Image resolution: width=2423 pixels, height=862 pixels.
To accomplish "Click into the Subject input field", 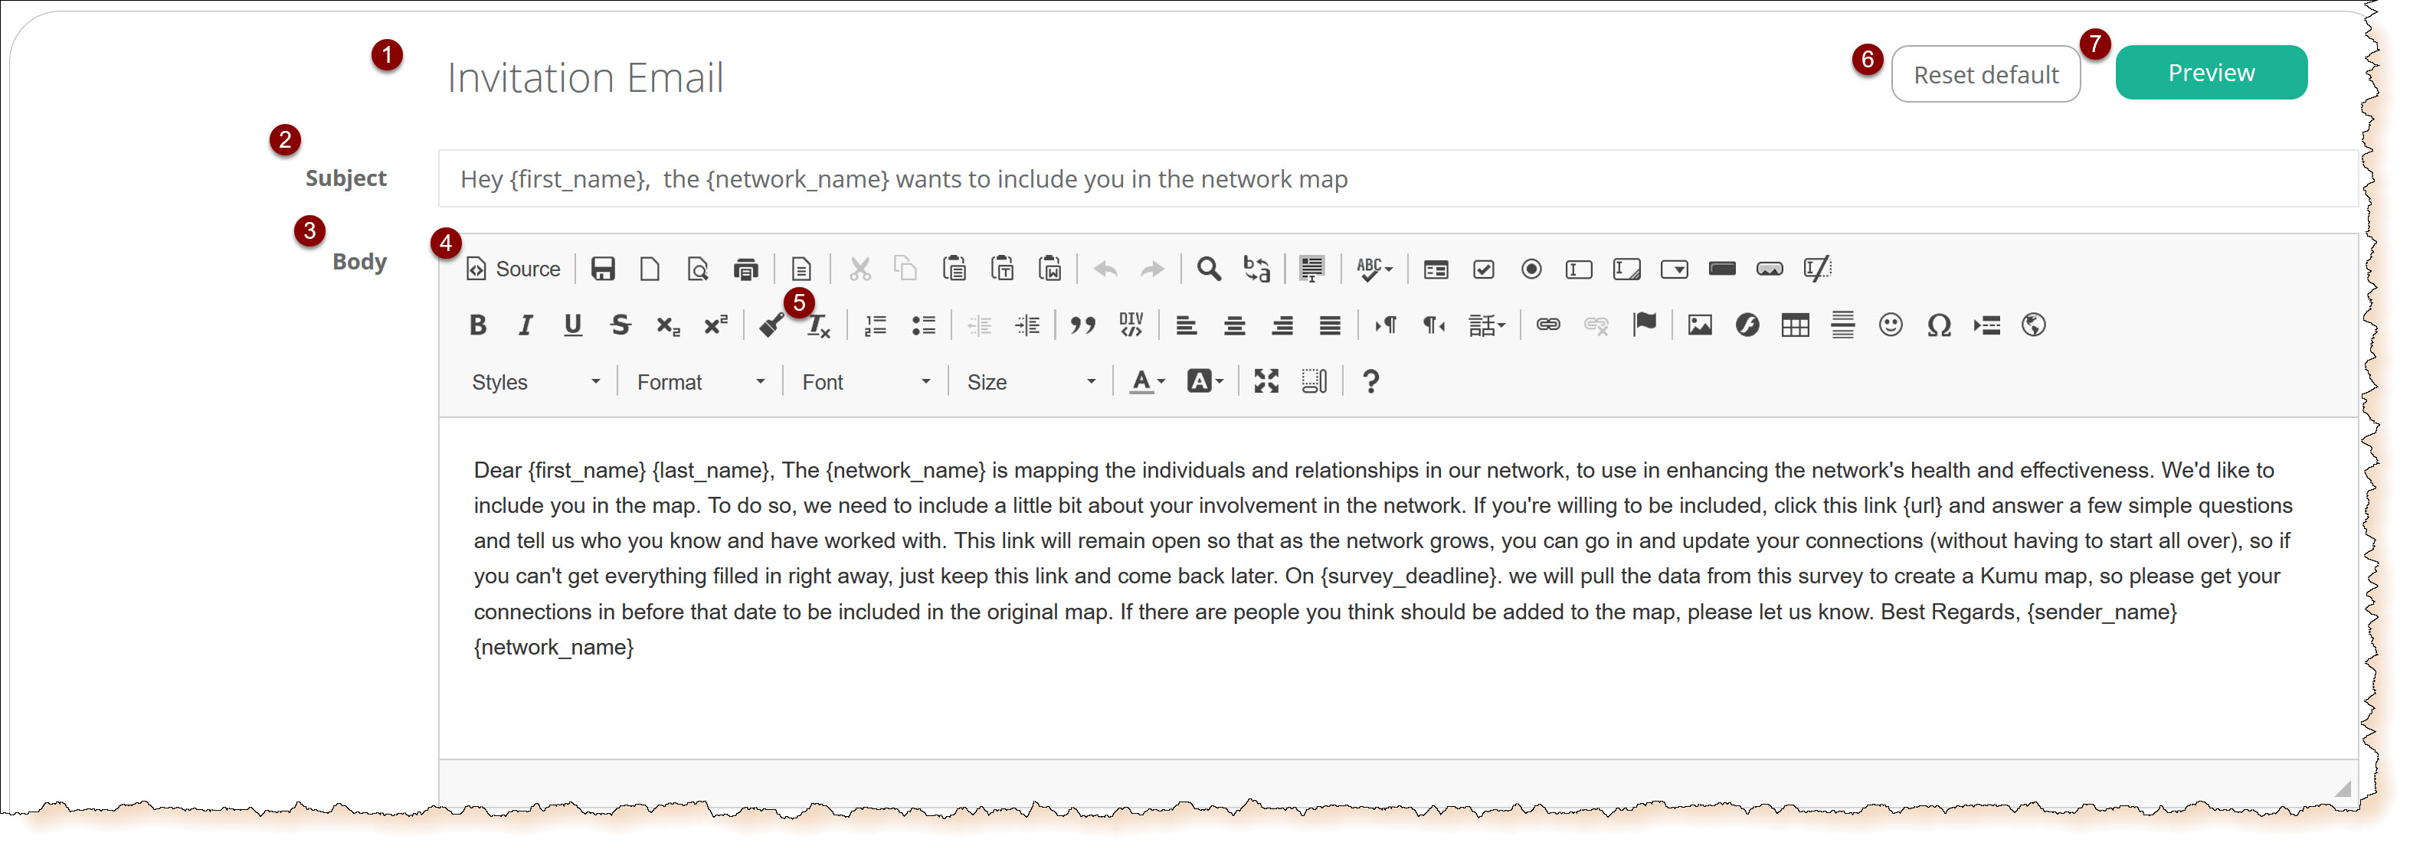I will pos(1392,178).
